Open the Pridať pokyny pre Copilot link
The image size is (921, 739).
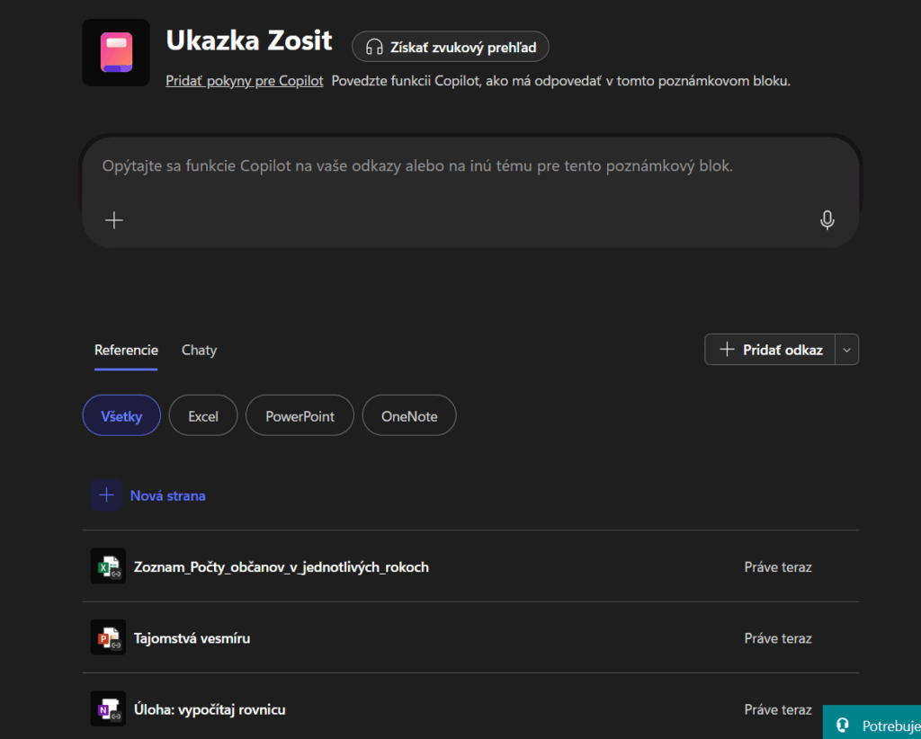coord(245,81)
